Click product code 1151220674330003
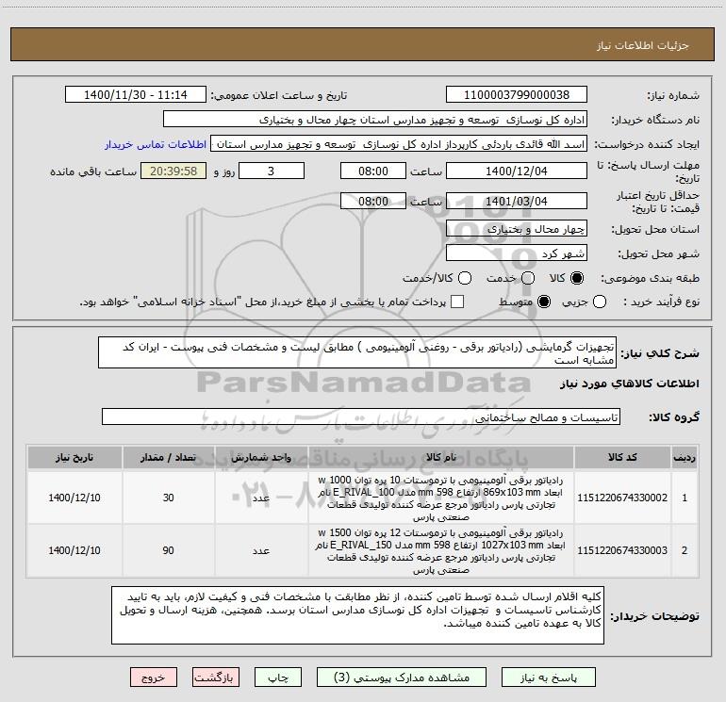The image size is (726, 702). [622, 550]
